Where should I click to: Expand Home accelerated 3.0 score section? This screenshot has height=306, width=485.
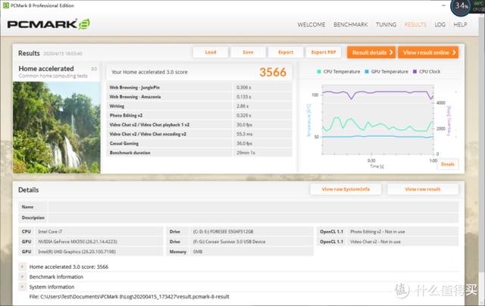pyautogui.click(x=22, y=267)
